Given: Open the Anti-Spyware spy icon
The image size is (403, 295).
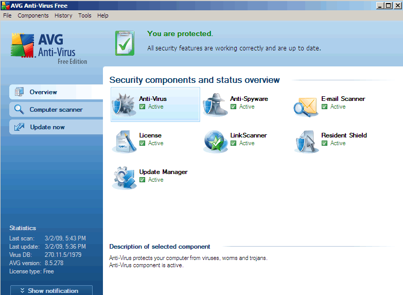Looking at the screenshot, I should (x=215, y=105).
